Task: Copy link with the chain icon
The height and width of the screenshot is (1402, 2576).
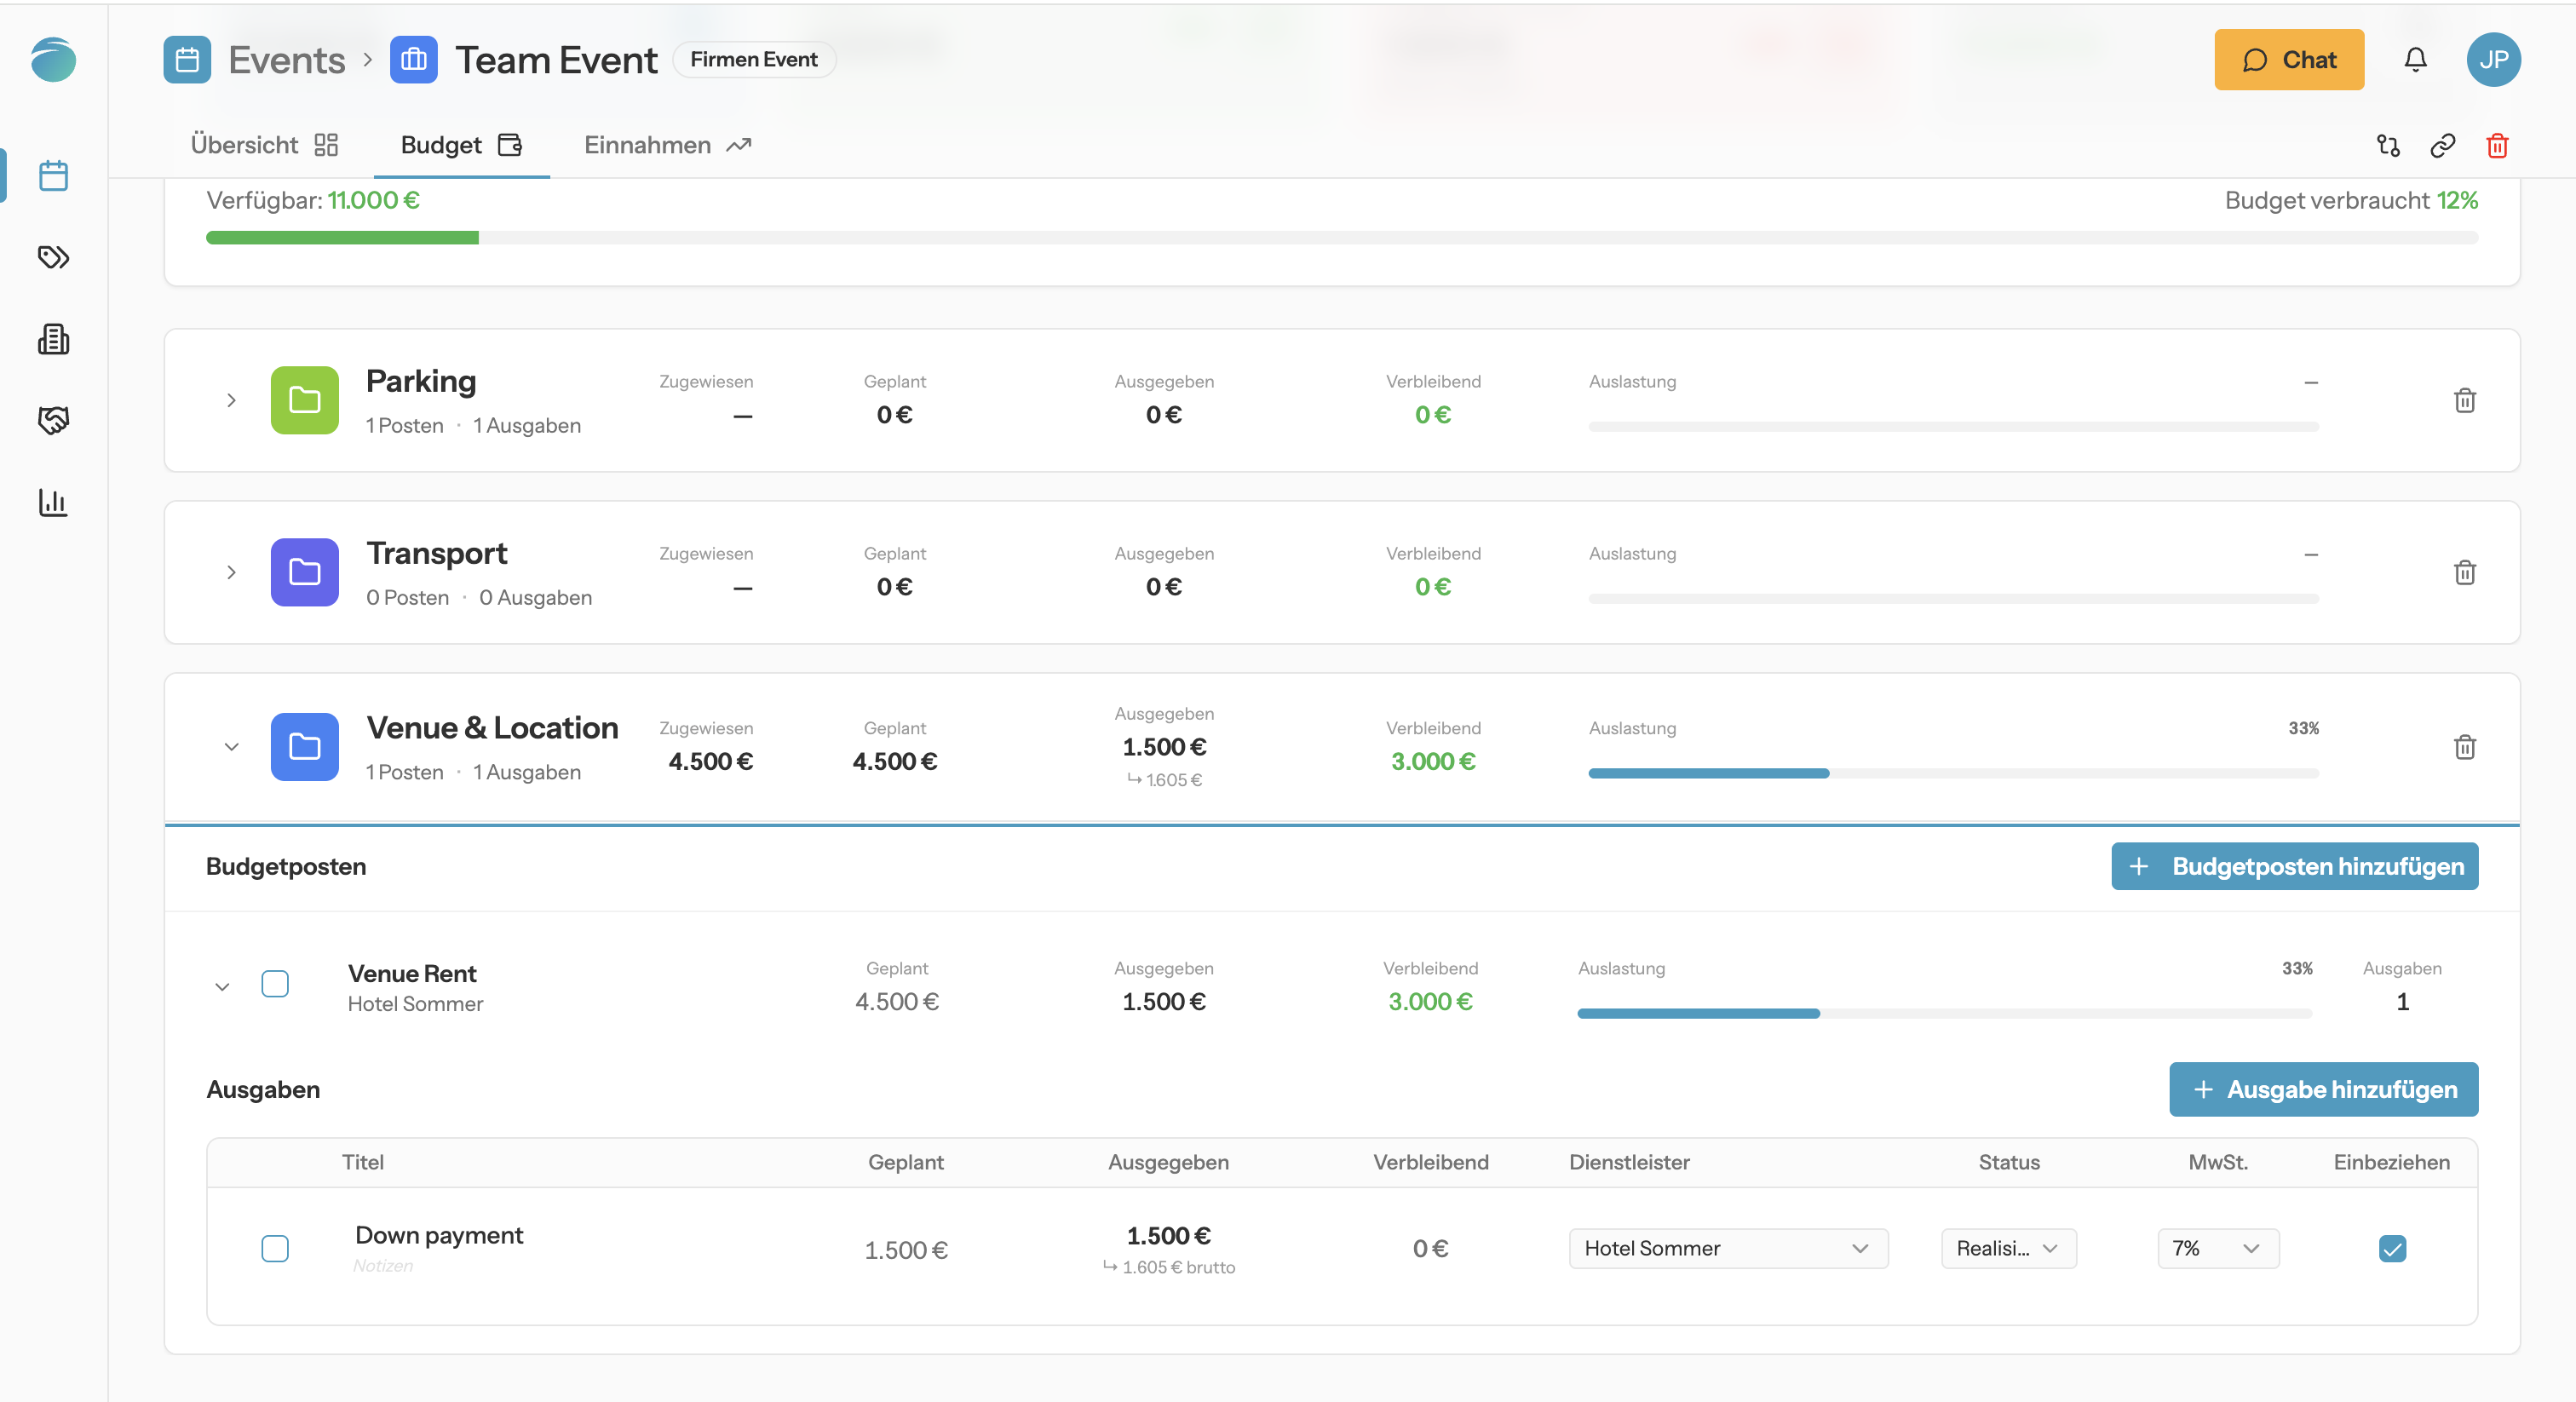Action: 2443,146
